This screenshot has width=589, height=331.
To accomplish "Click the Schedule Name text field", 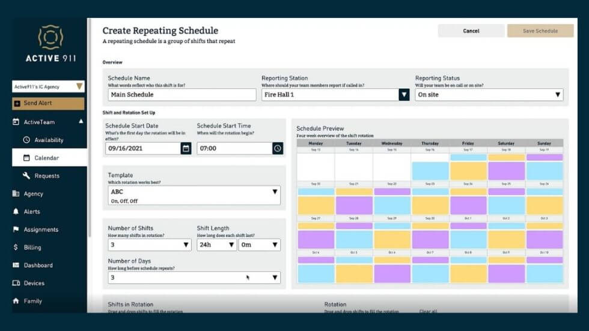I will [182, 95].
